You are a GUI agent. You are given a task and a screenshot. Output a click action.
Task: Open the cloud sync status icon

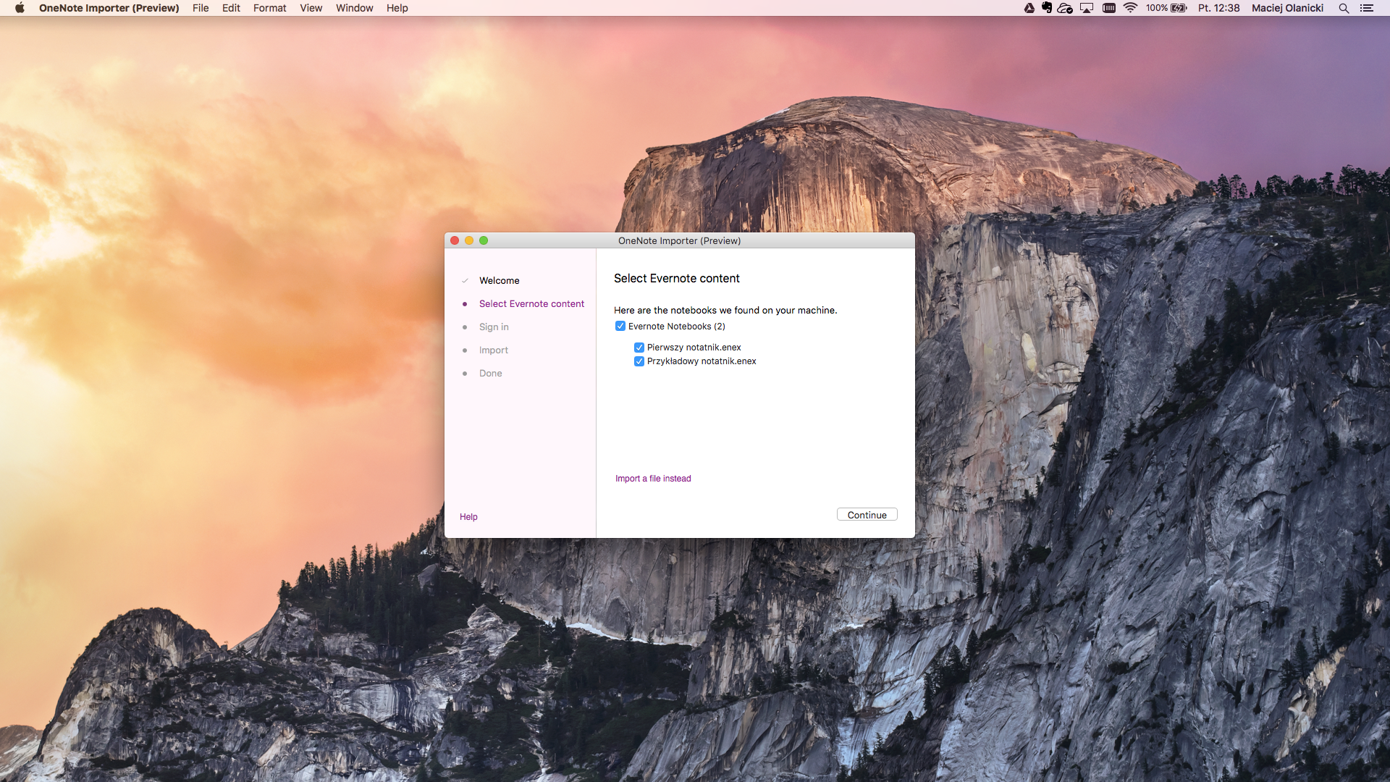click(1065, 8)
